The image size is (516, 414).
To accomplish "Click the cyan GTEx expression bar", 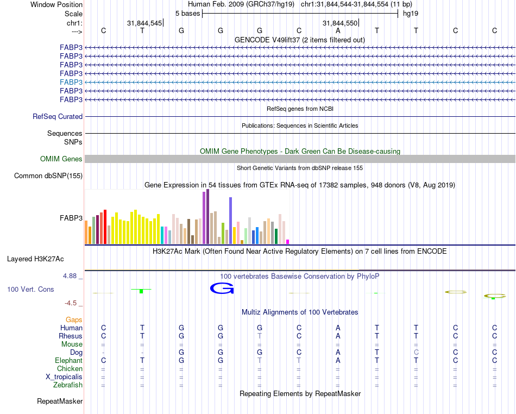I will pos(162,235).
